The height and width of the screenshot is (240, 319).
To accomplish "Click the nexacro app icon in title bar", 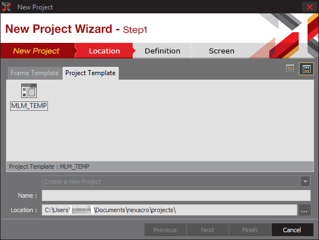I will [6, 7].
